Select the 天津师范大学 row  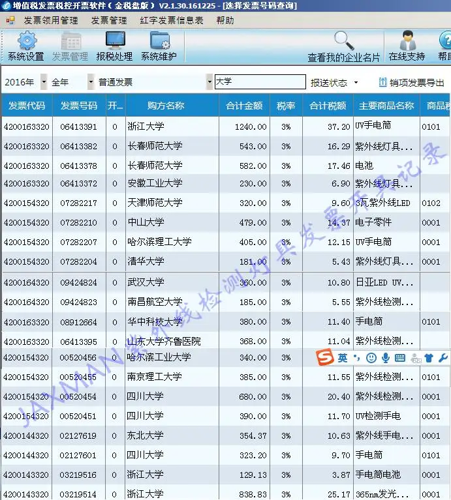(x=225, y=203)
